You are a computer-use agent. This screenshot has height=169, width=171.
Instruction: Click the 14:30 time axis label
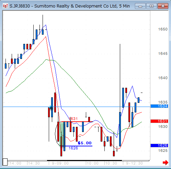[x=34, y=163]
